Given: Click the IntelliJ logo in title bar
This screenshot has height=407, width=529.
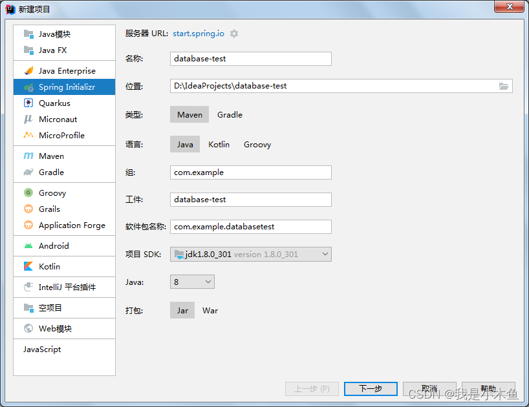Looking at the screenshot, I should pyautogui.click(x=10, y=10).
